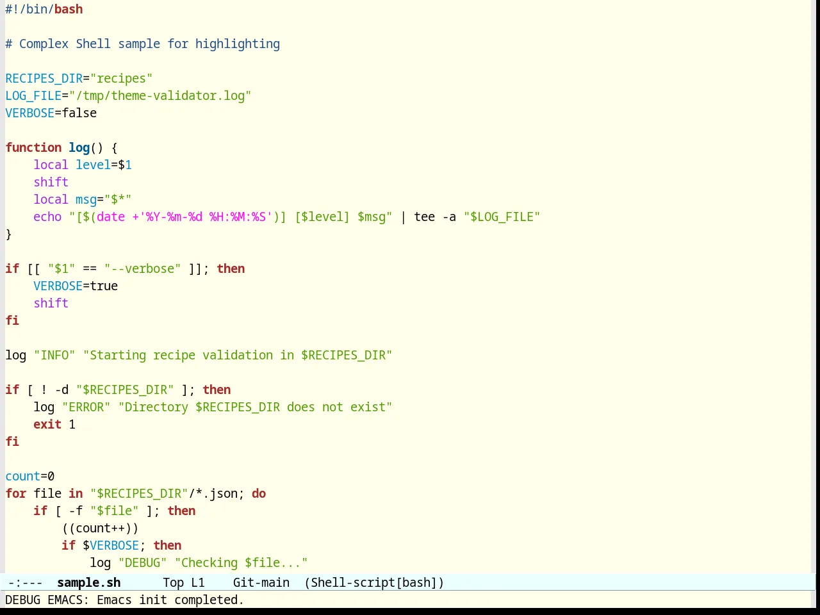This screenshot has width=820, height=615.
Task: Click the RECIPES_DIR variable assignment
Action: point(79,78)
